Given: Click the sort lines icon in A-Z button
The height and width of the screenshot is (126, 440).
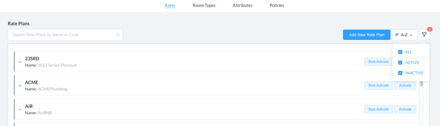Looking at the screenshot, I should pyautogui.click(x=397, y=35).
